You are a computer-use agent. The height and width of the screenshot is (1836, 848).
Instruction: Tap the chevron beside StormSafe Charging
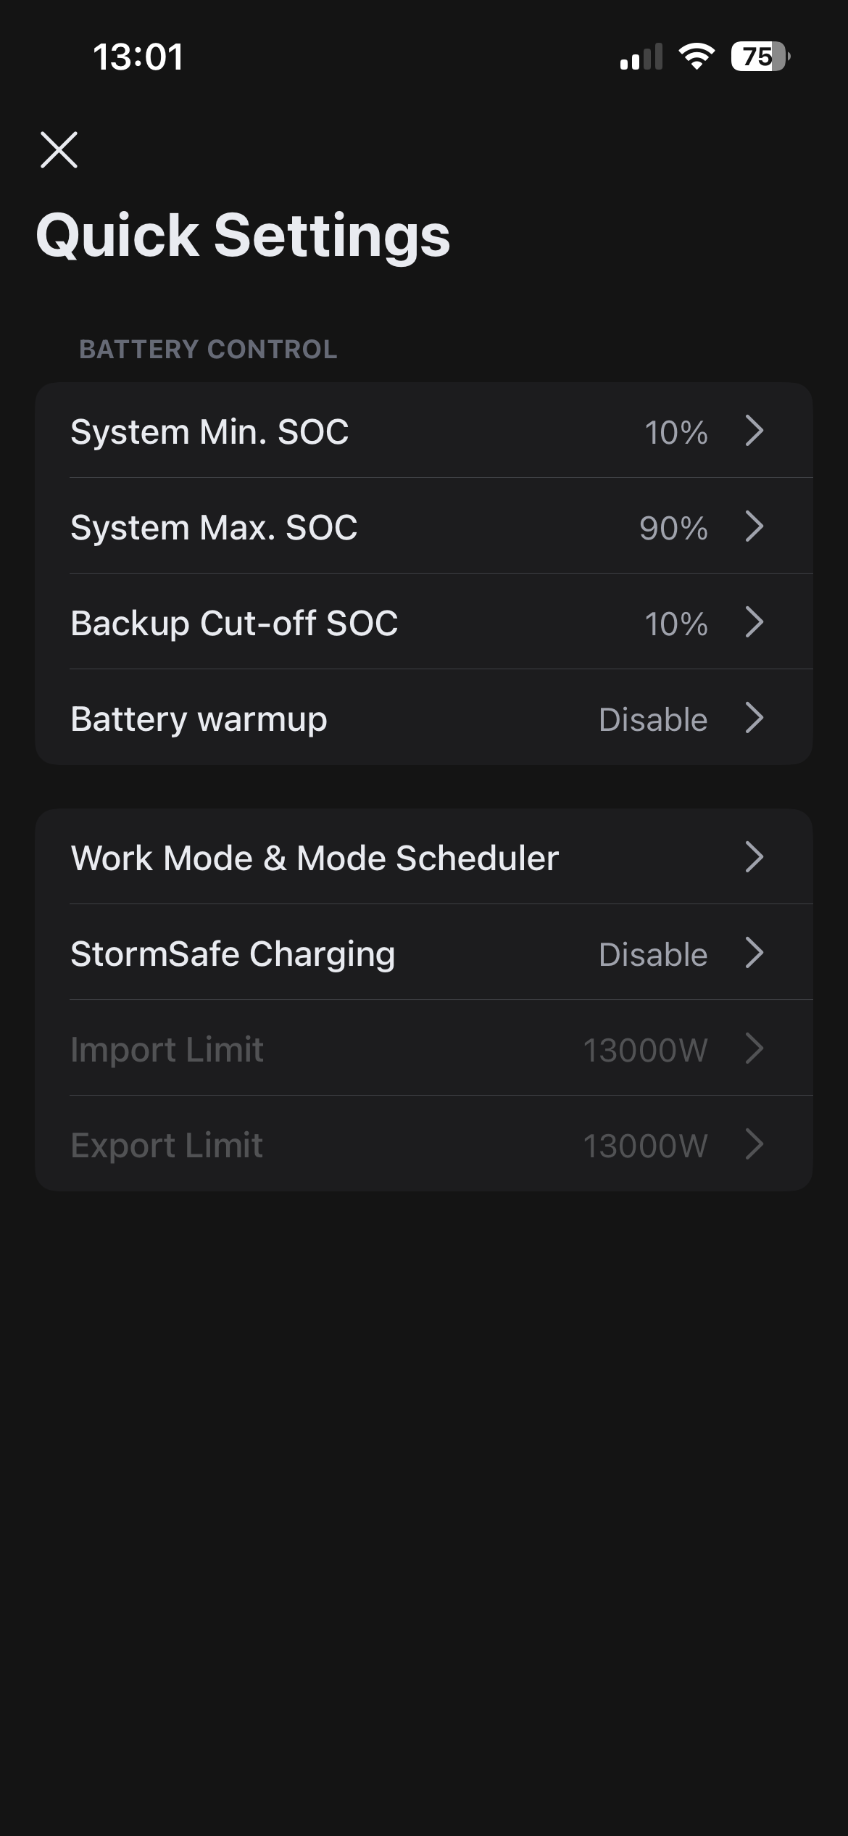tap(755, 953)
